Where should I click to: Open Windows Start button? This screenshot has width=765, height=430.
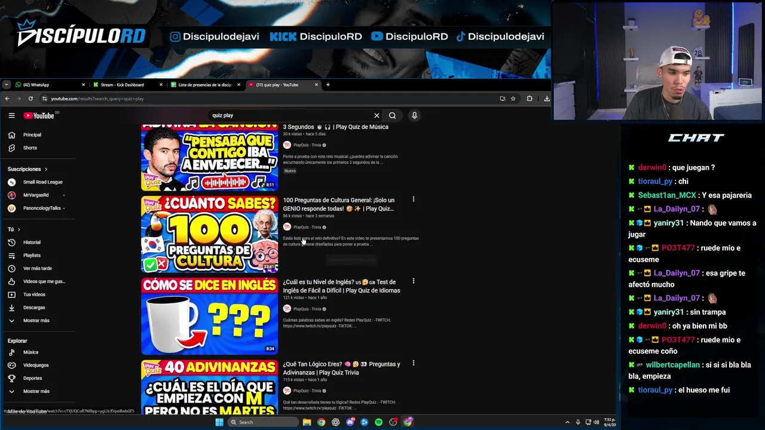219,422
